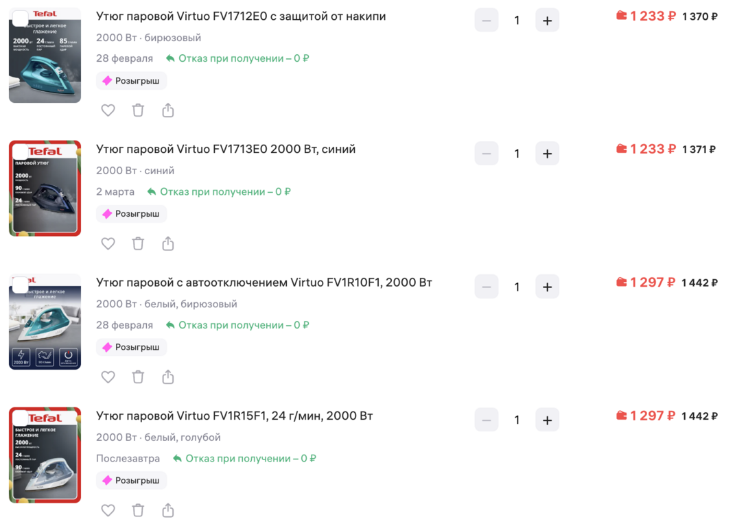Increase quantity of FV1712E0 iron
The width and height of the screenshot is (748, 526).
click(x=547, y=21)
